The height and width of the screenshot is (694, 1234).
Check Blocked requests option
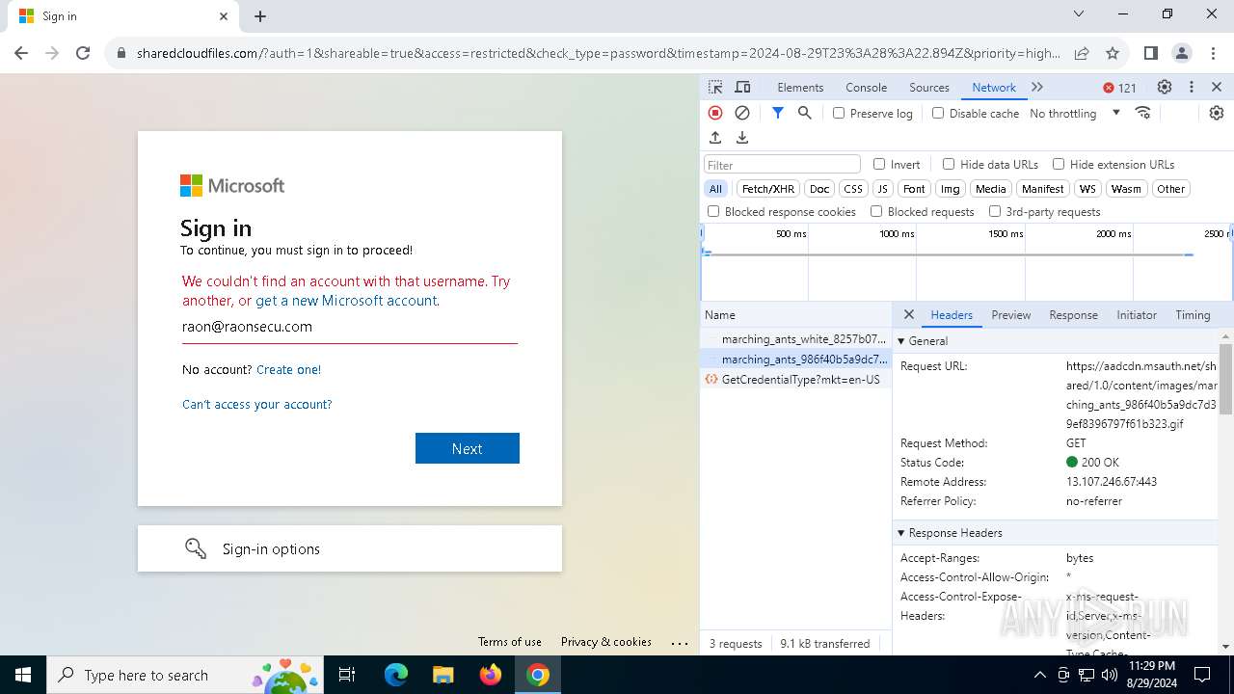point(876,211)
